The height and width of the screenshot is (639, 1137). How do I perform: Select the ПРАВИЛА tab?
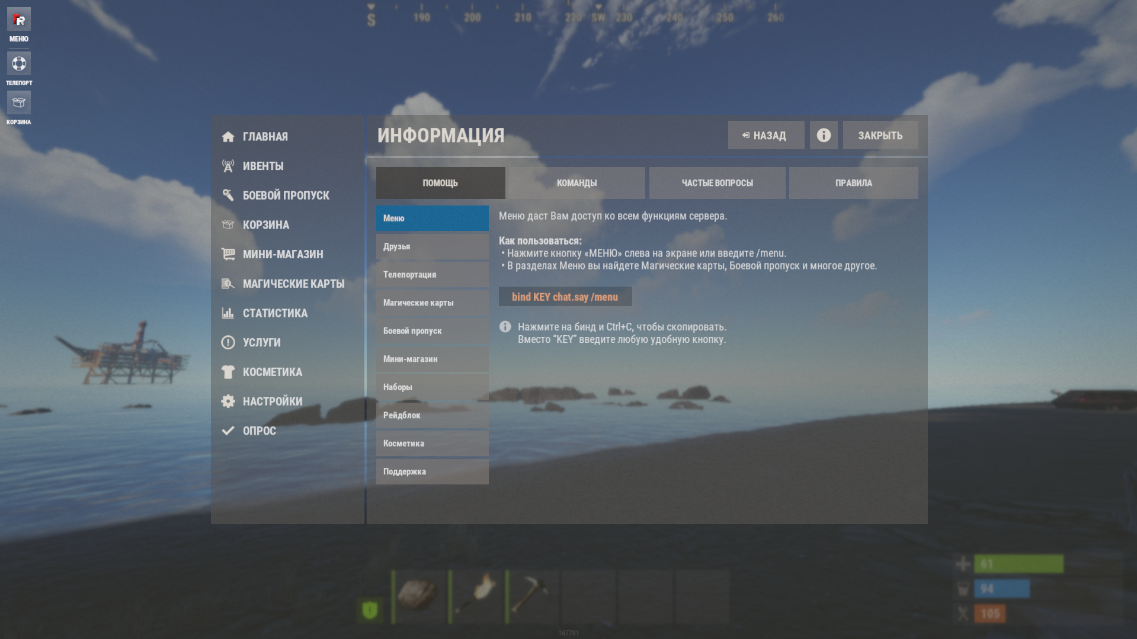853,183
